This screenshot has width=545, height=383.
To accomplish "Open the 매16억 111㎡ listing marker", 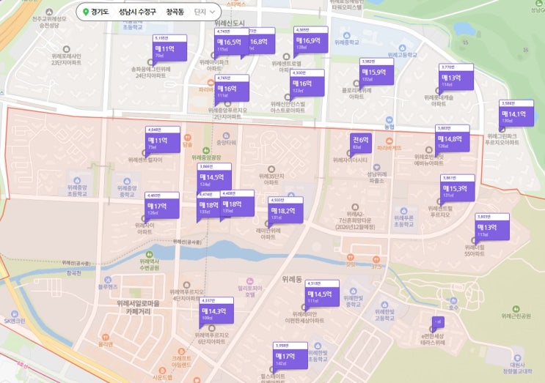I will (232, 89).
